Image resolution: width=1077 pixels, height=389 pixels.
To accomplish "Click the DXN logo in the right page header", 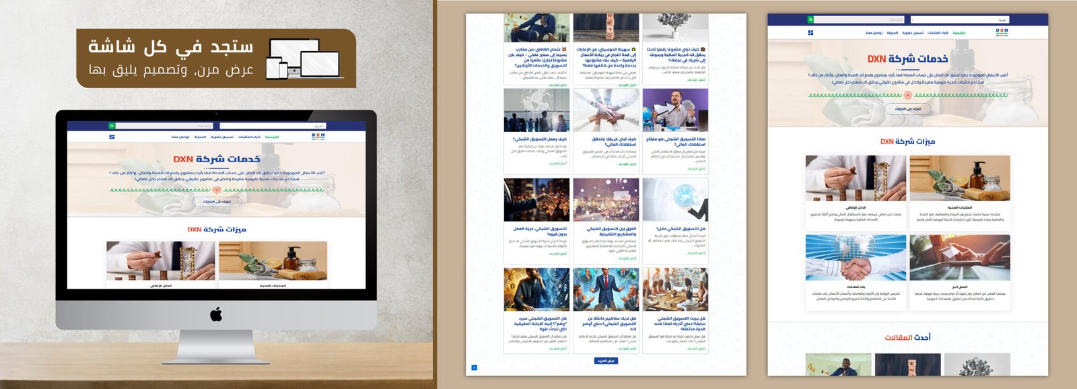I will pos(1002,32).
